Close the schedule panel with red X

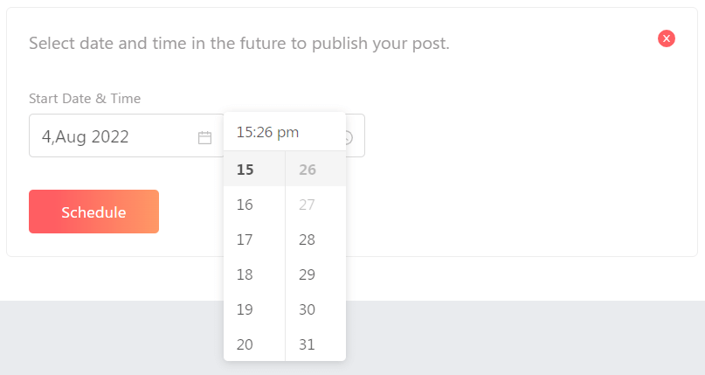click(x=667, y=38)
